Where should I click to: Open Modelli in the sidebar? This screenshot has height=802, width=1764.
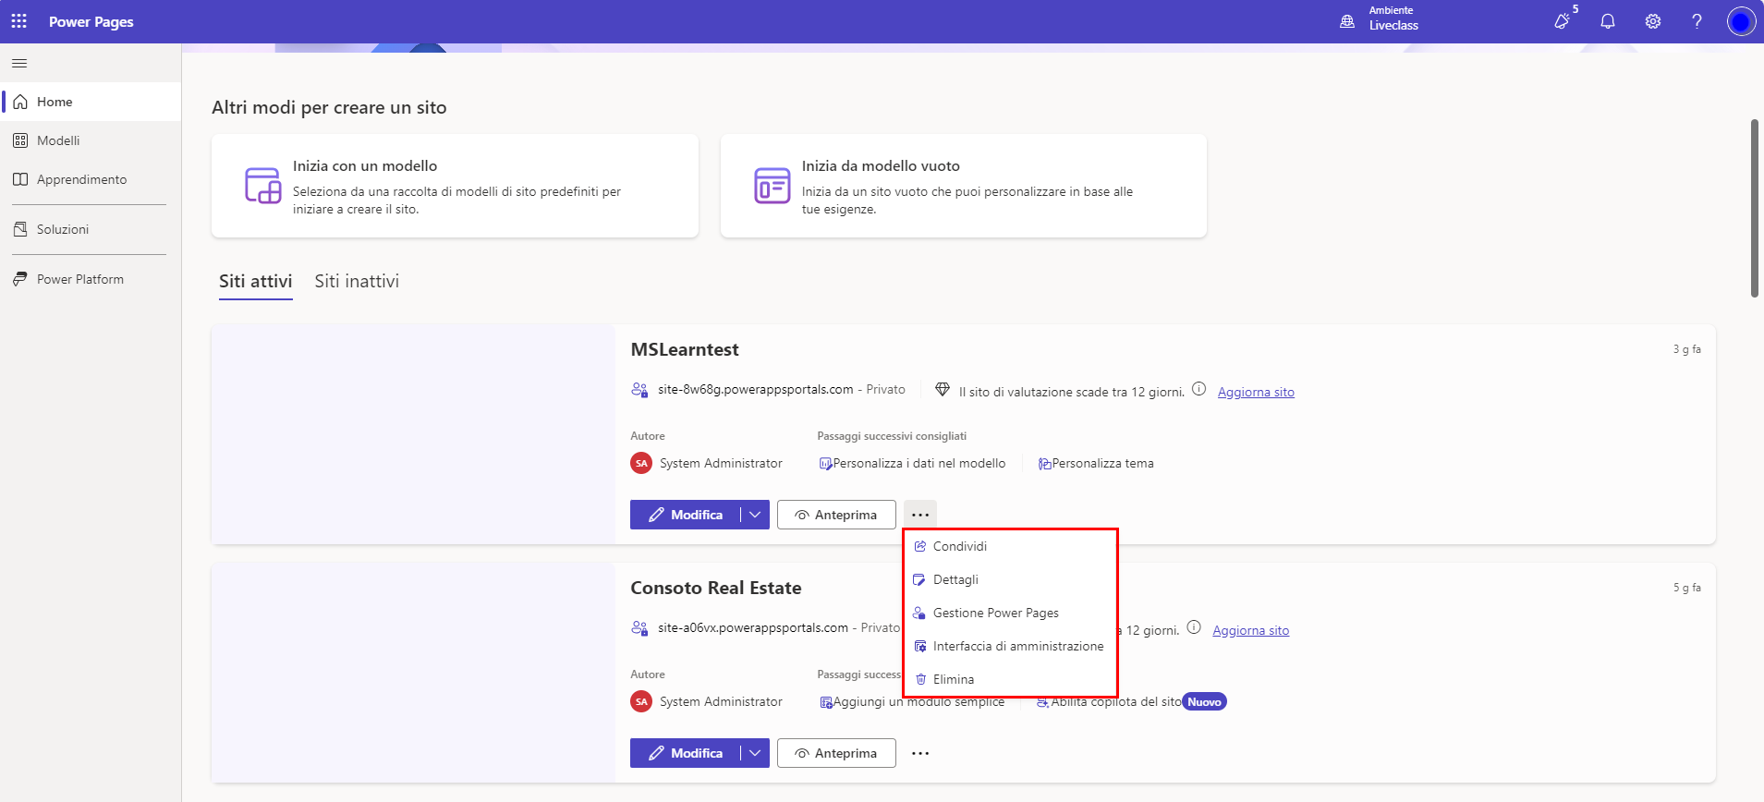(91, 140)
